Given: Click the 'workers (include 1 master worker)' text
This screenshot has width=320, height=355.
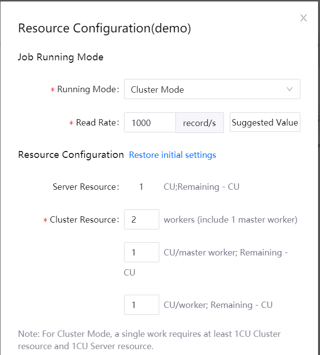Looking at the screenshot, I should coord(230,220).
